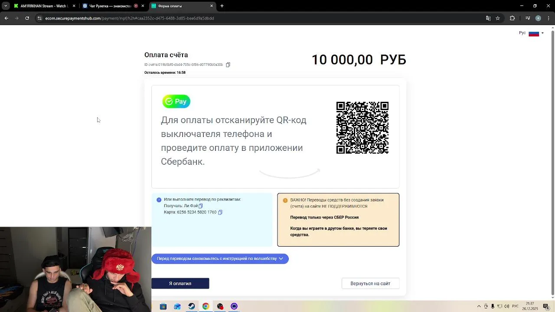Click the page scrollbar
Image resolution: width=555 pixels, height=312 pixels.
(553, 162)
